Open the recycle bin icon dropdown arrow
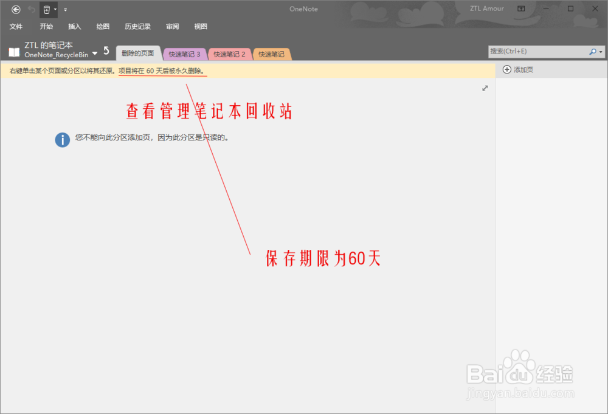The height and width of the screenshot is (414, 608). (x=55, y=9)
